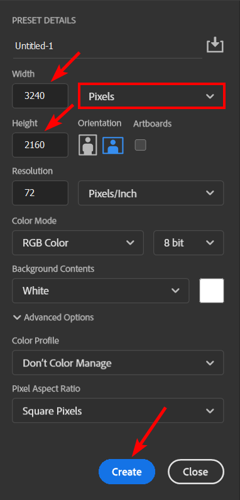
Task: Click the white background color swatch
Action: point(212,291)
